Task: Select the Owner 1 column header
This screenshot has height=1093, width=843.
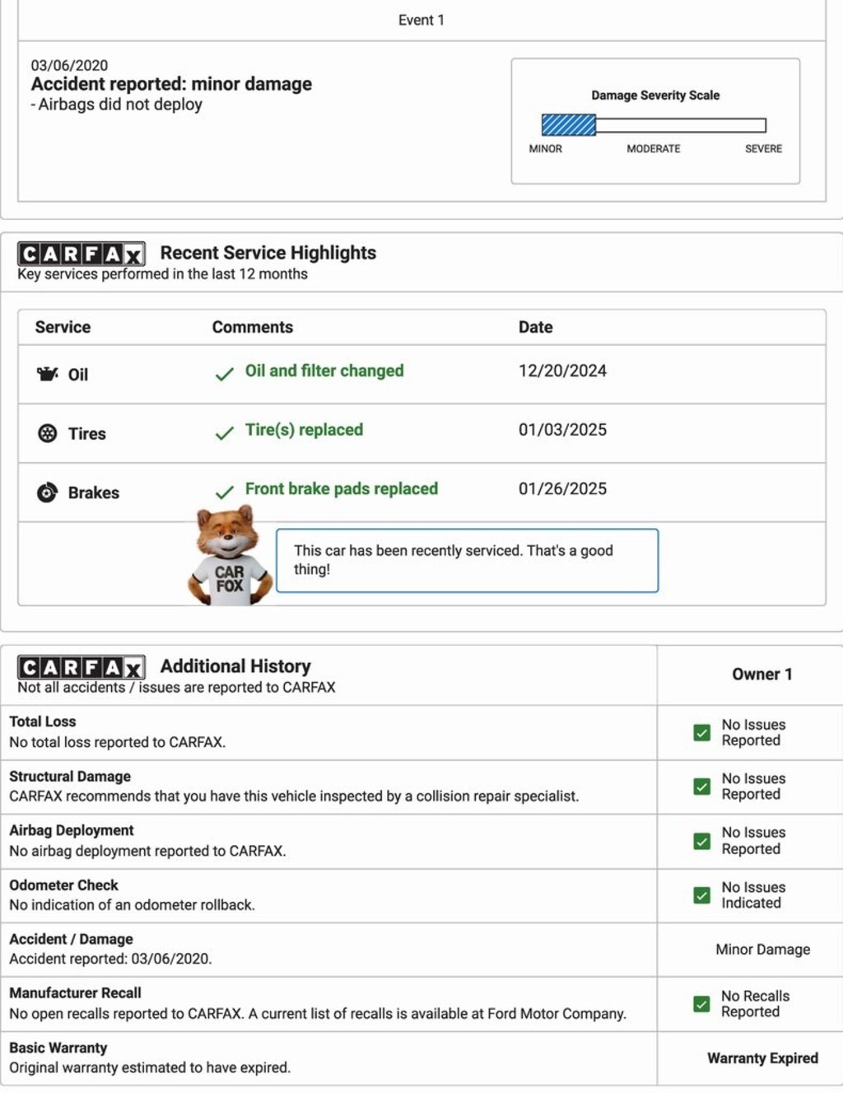Action: (762, 675)
